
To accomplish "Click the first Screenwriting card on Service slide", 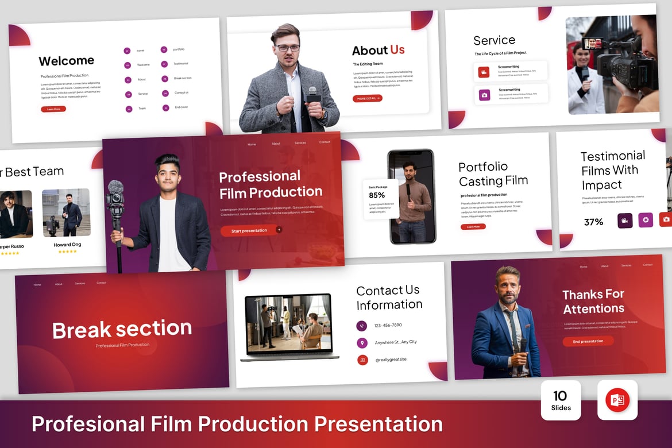I will 511,71.
